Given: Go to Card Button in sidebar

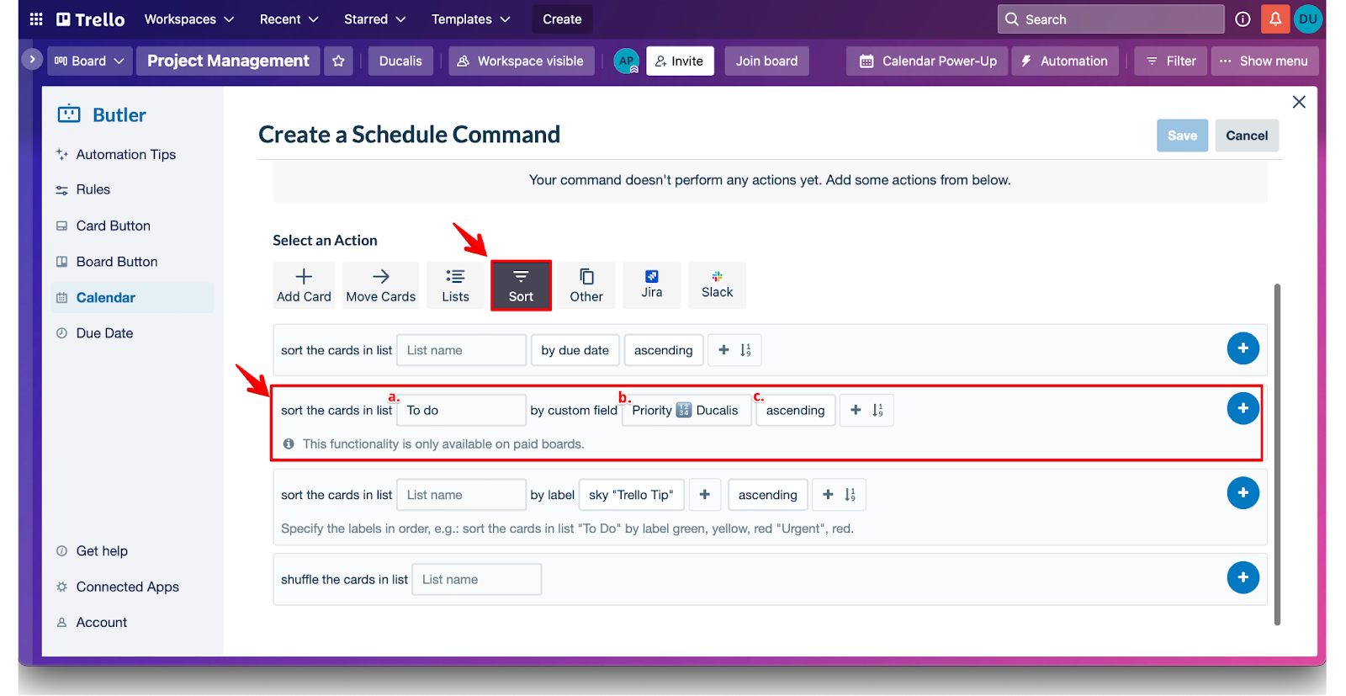Looking at the screenshot, I should click(113, 226).
